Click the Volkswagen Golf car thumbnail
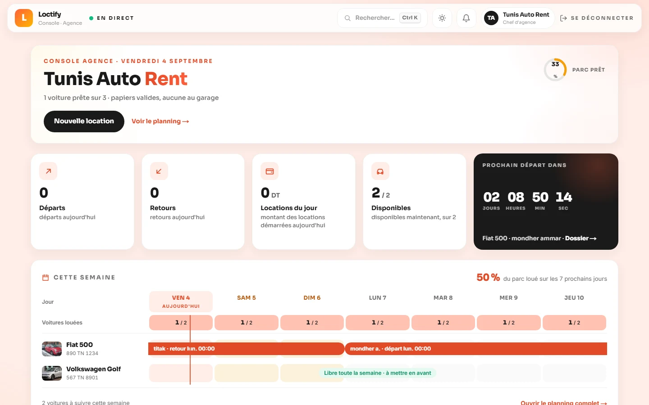This screenshot has width=649, height=405. coord(52,373)
